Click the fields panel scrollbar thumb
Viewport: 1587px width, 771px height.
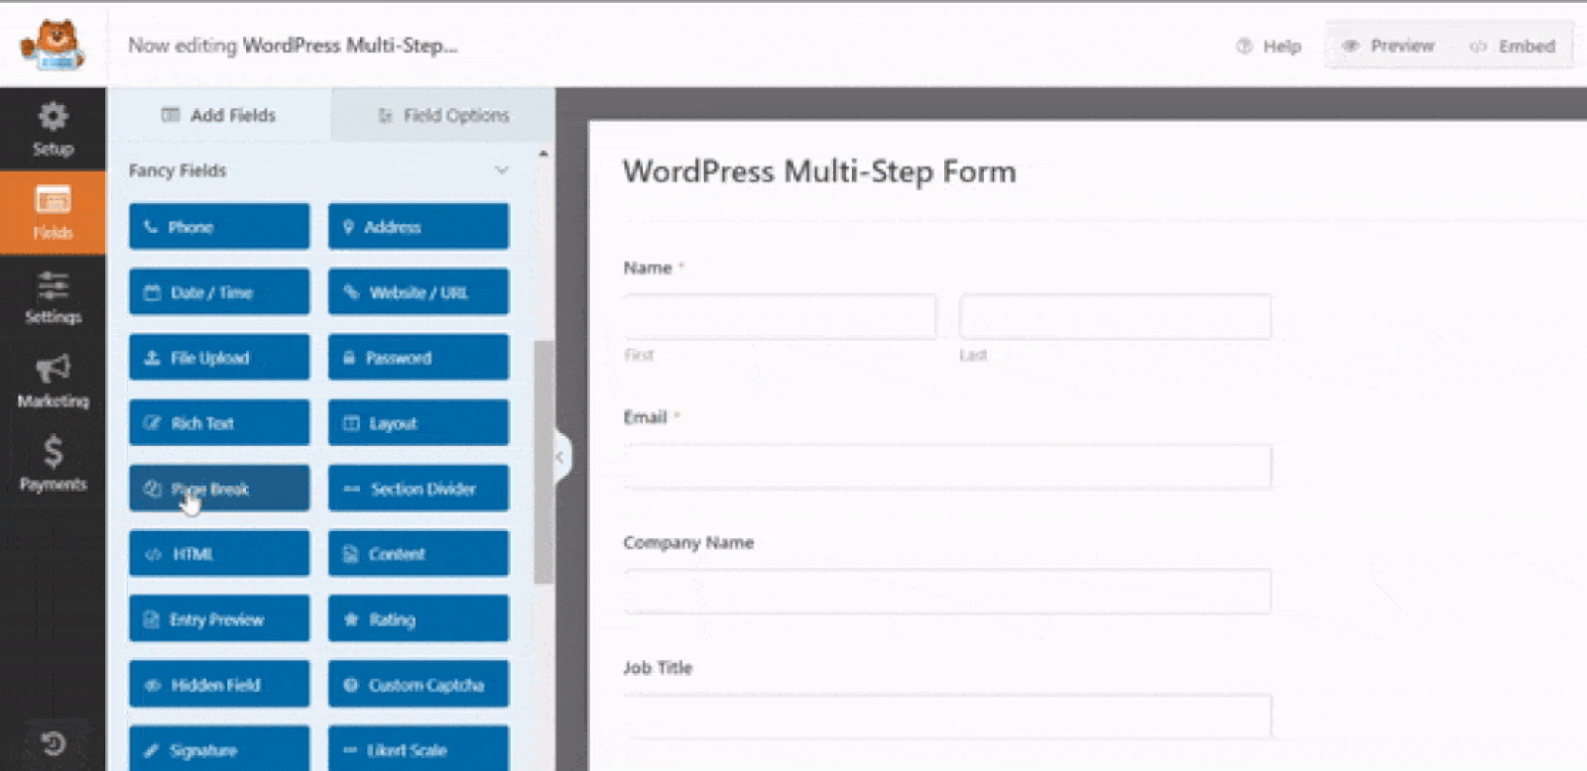[544, 462]
